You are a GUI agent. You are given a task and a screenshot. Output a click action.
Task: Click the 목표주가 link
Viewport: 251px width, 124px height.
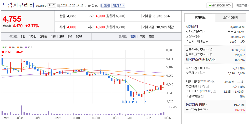tap(206, 68)
